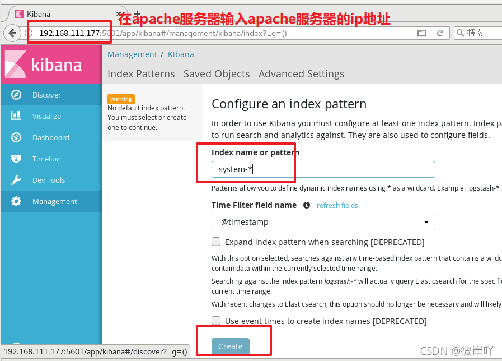Switch to the Index Patterns tab
Screen dimensions: 502x361
point(141,74)
